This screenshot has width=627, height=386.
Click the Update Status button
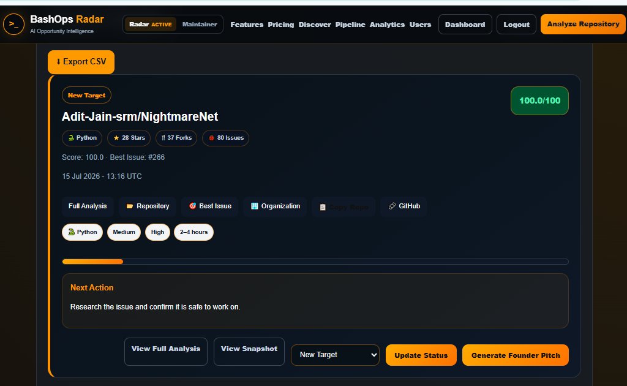(x=421, y=355)
